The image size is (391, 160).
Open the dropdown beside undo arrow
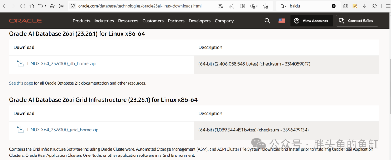(x=45, y=6)
